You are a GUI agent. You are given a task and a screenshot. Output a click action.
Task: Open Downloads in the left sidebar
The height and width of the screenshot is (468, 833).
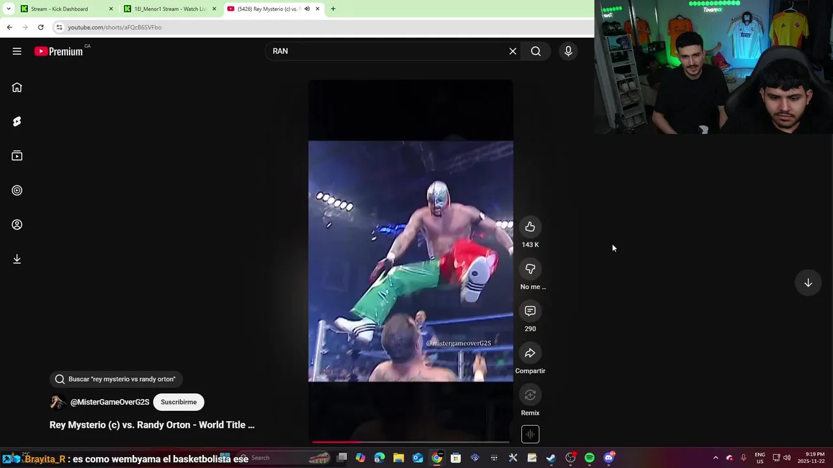click(x=17, y=259)
